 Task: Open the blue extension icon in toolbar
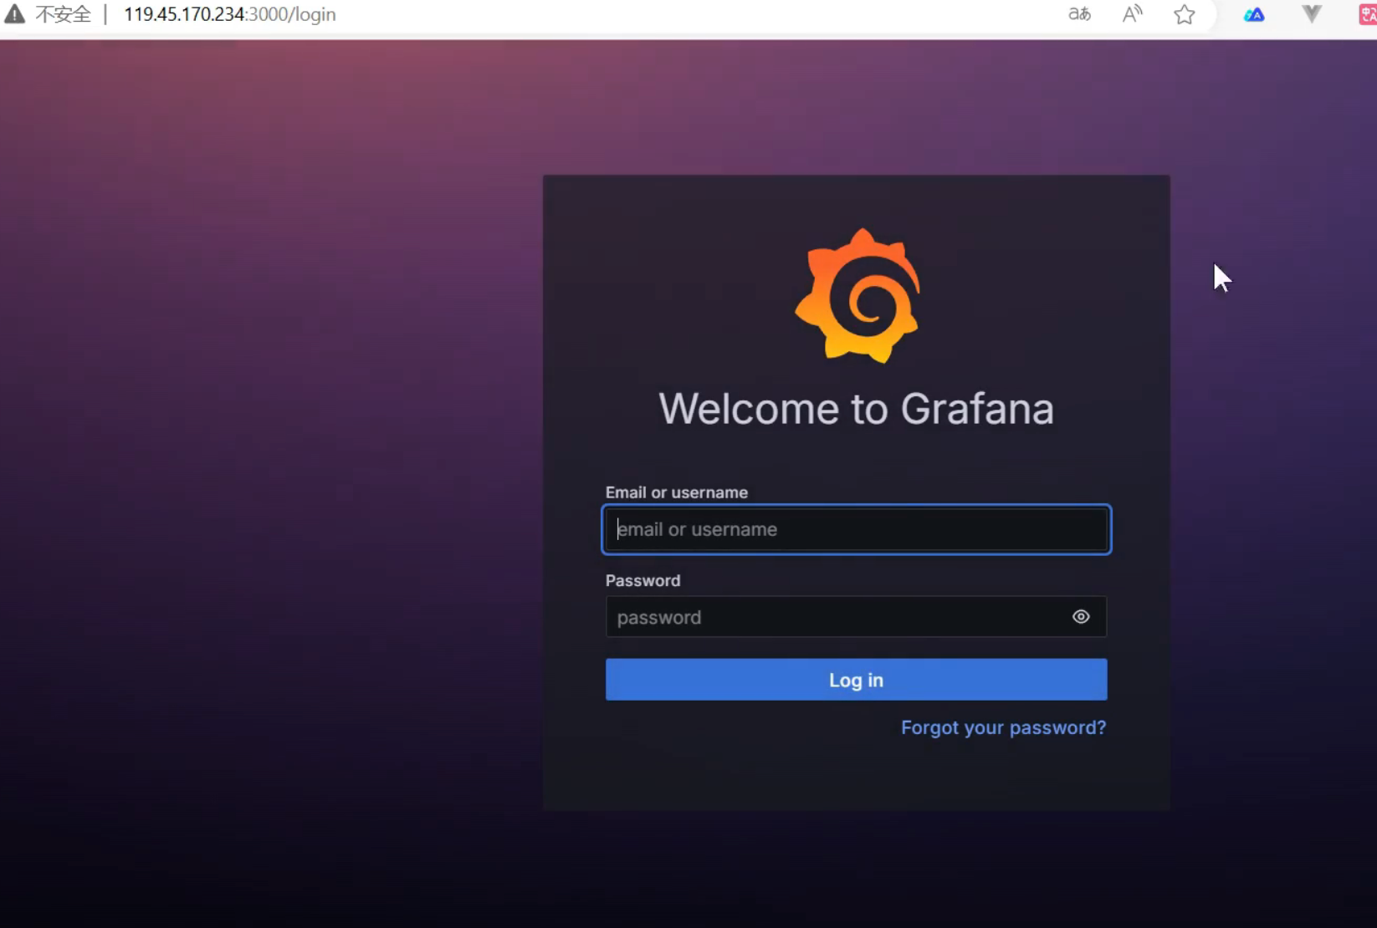[x=1254, y=14]
